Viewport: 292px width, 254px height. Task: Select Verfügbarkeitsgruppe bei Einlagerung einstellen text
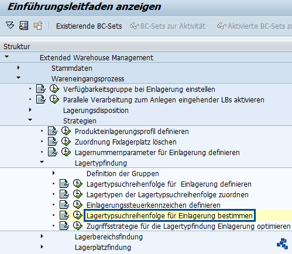139,90
